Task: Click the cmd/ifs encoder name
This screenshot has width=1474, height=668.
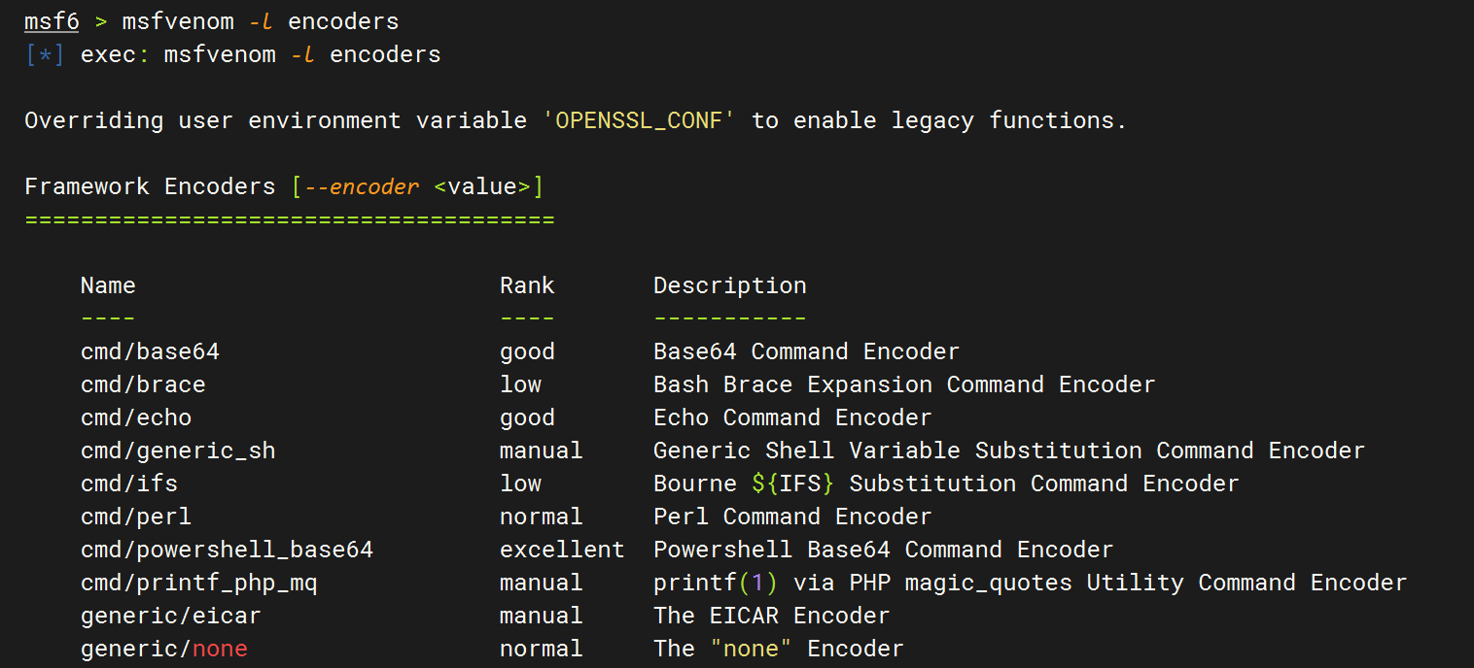Action: pyautogui.click(x=129, y=484)
